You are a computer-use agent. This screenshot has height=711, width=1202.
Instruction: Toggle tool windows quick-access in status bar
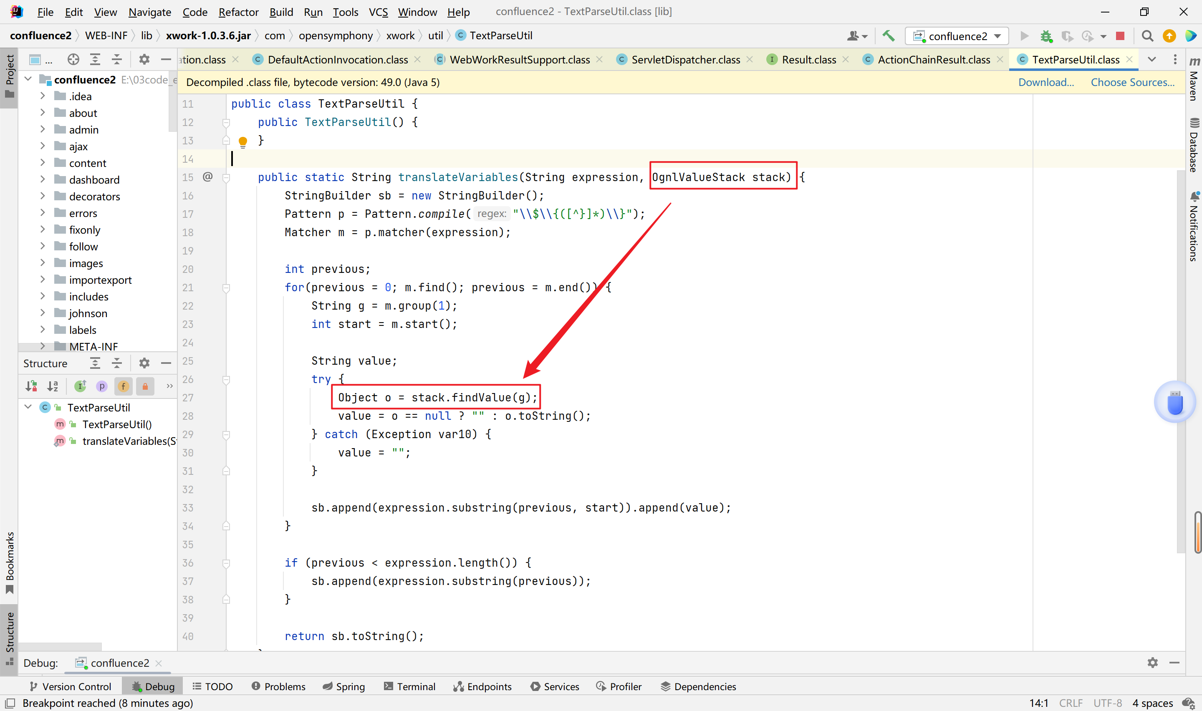pos(10,703)
